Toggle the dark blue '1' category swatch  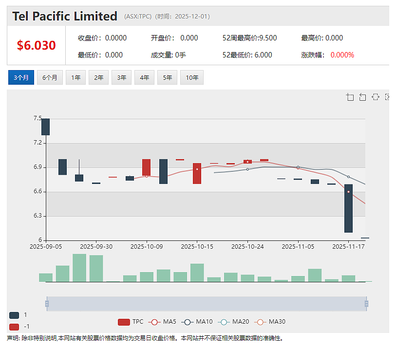tap(14, 315)
